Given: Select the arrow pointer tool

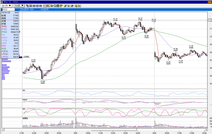Looking at the screenshot, I should point(69,6).
